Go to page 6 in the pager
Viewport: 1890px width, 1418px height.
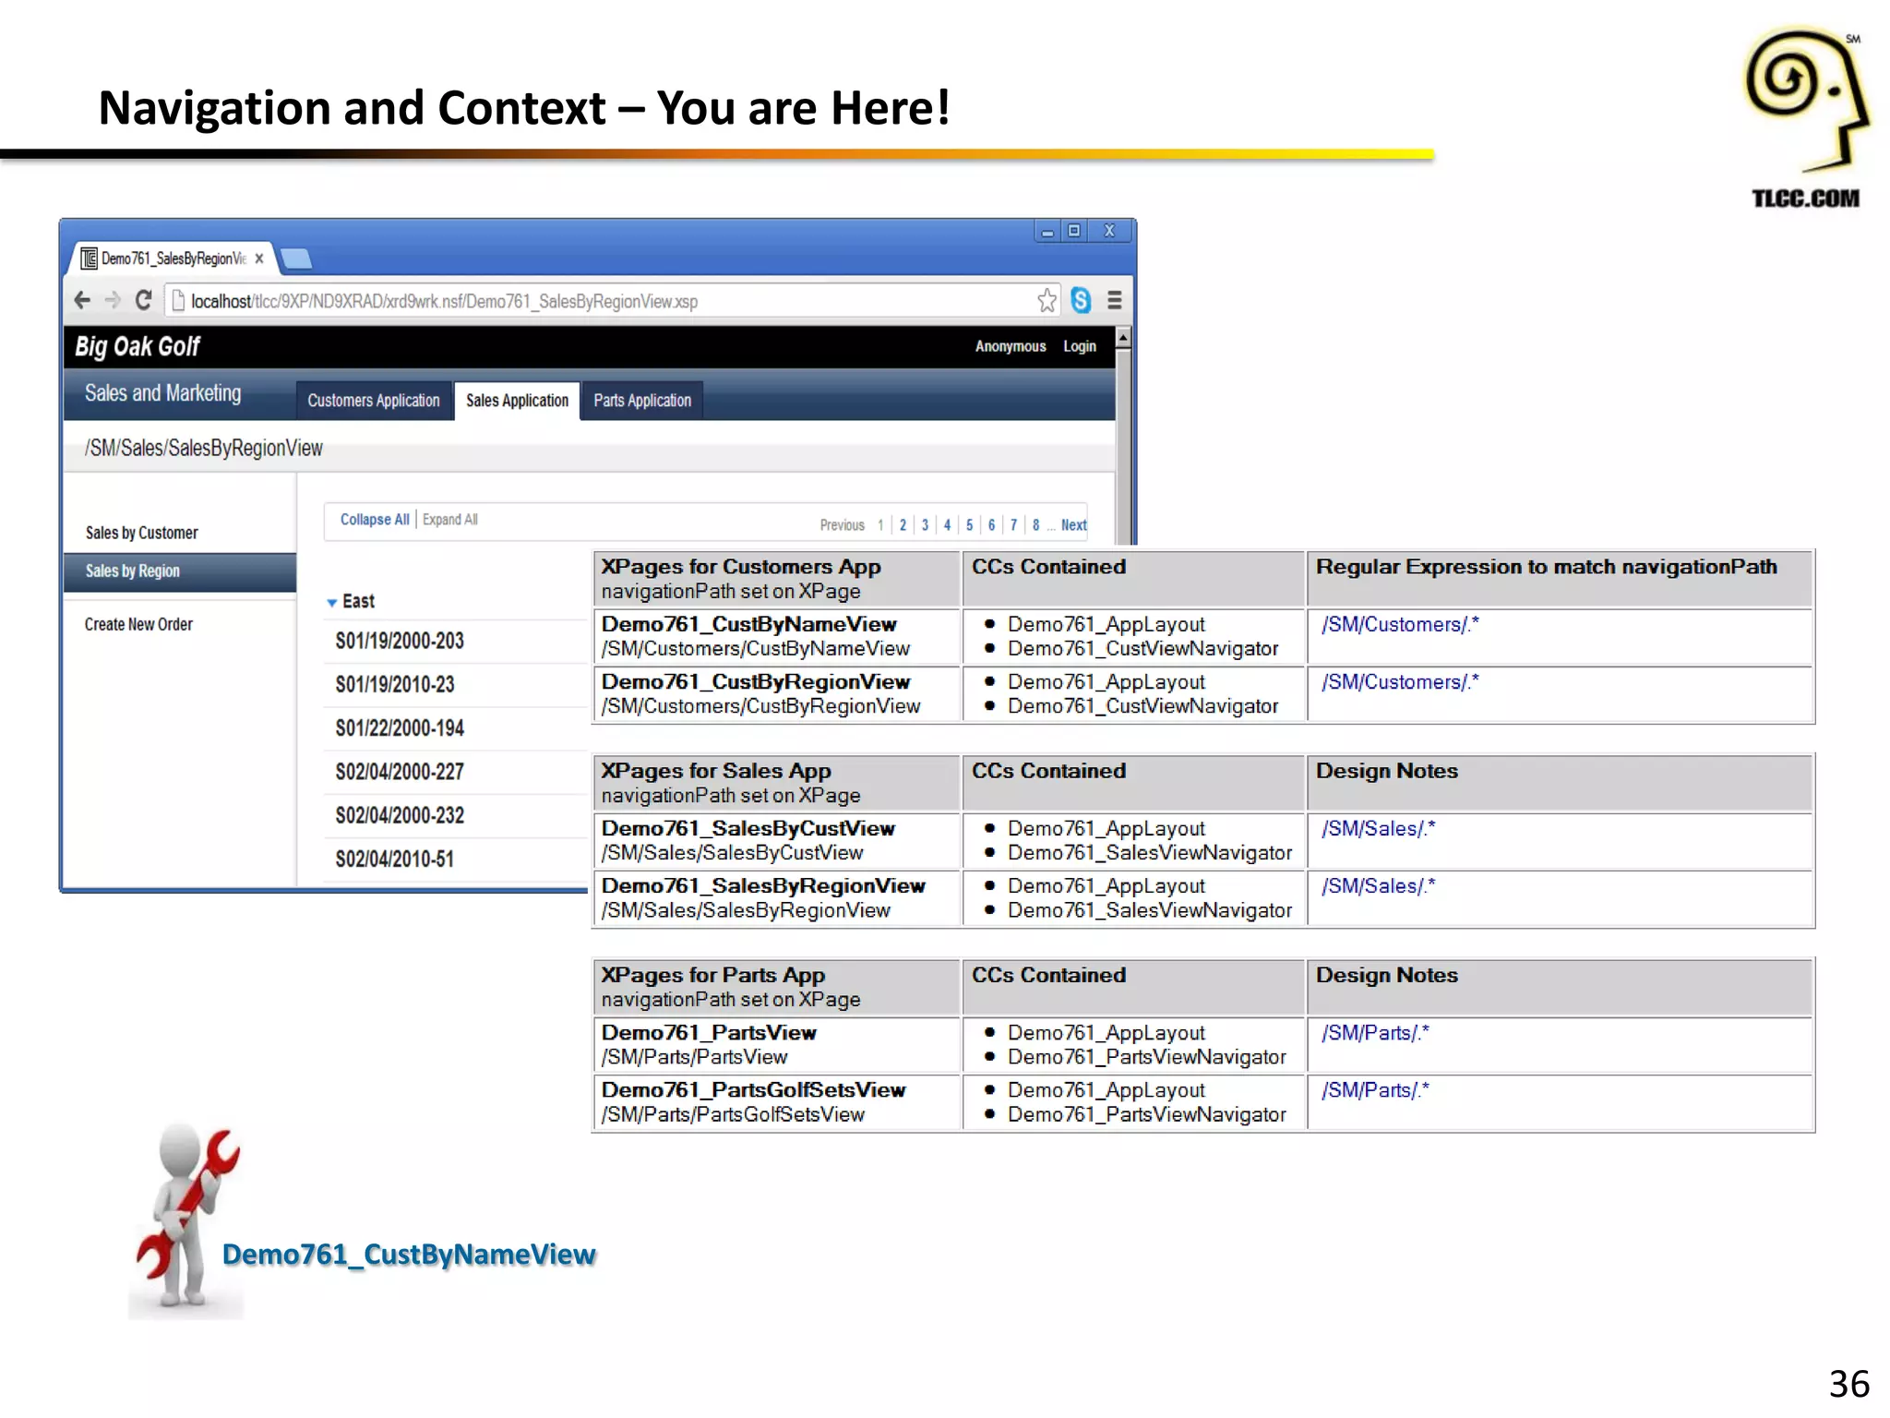point(991,525)
